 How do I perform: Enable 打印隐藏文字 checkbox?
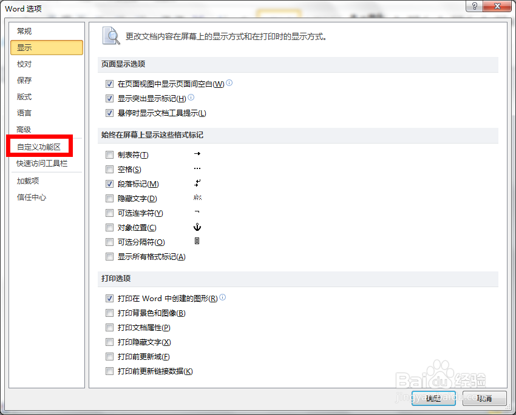coord(109,342)
